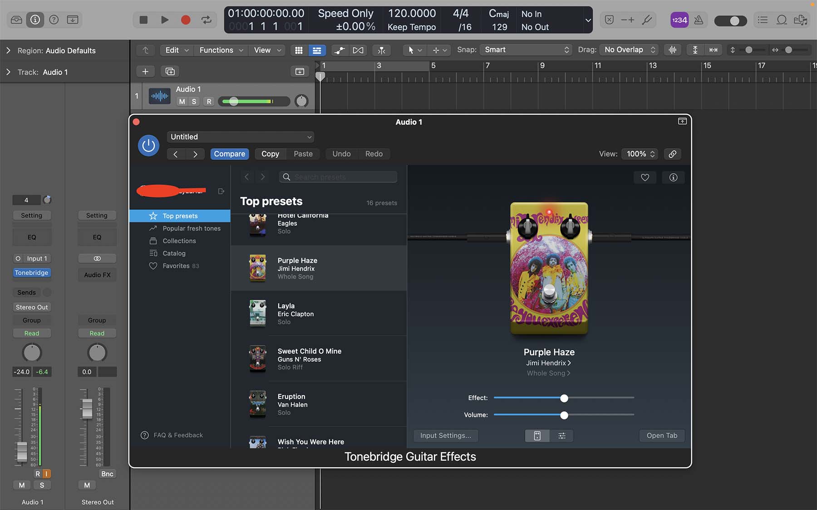Select Popular fresh tones in sidebar
The image size is (817, 510).
191,228
